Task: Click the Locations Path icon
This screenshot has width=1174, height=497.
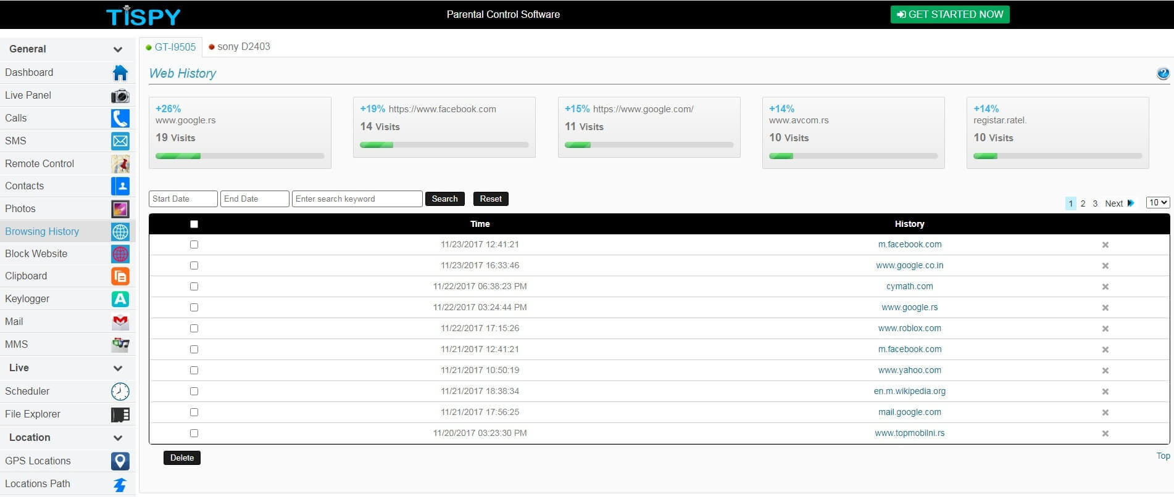Action: pyautogui.click(x=120, y=485)
